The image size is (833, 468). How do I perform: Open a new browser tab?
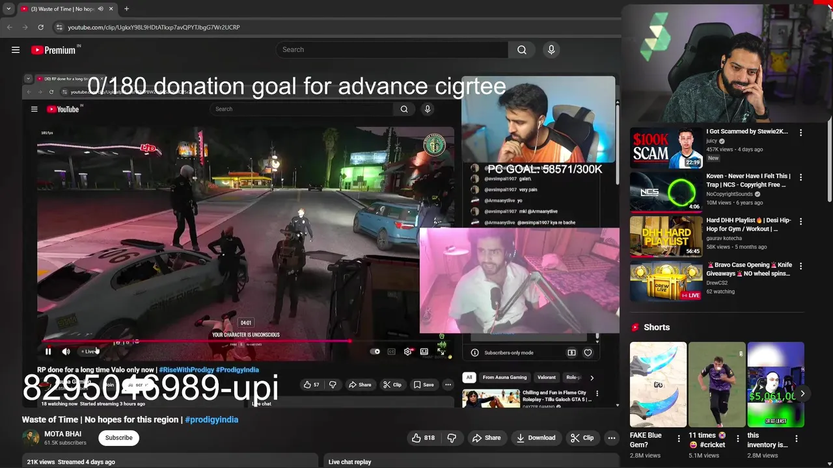(x=126, y=8)
